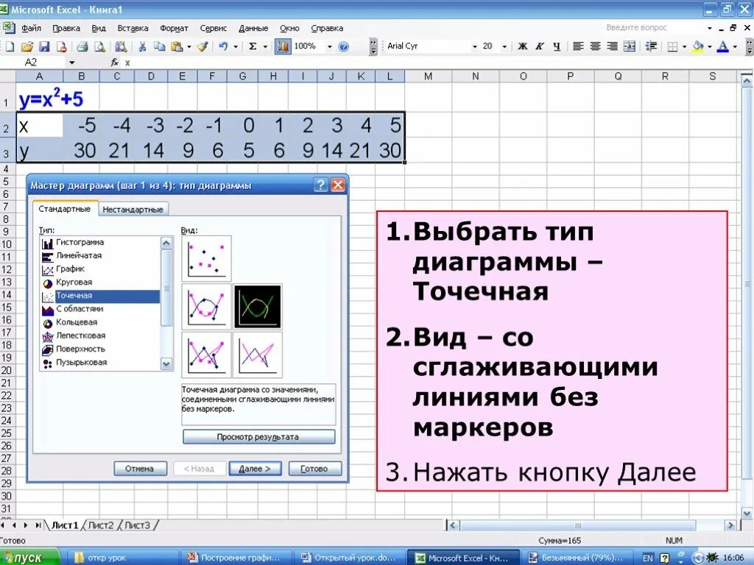Choose straight lines without markers subtype
This screenshot has width=754, height=565.
click(x=258, y=355)
